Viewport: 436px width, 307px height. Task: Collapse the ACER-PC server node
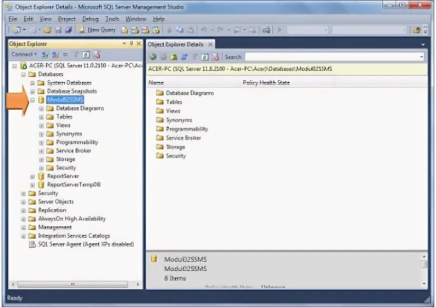pos(14,66)
